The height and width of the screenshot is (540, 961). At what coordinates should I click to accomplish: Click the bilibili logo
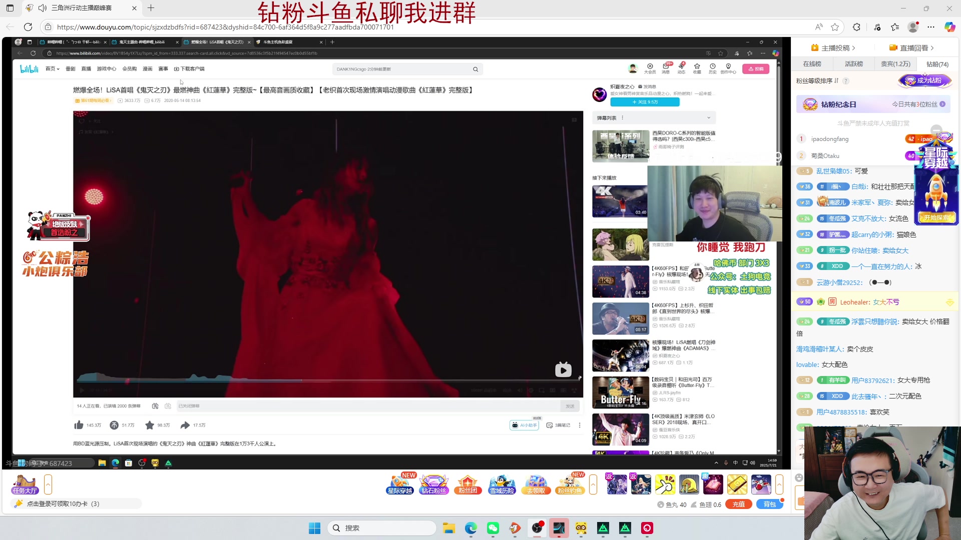click(x=29, y=69)
